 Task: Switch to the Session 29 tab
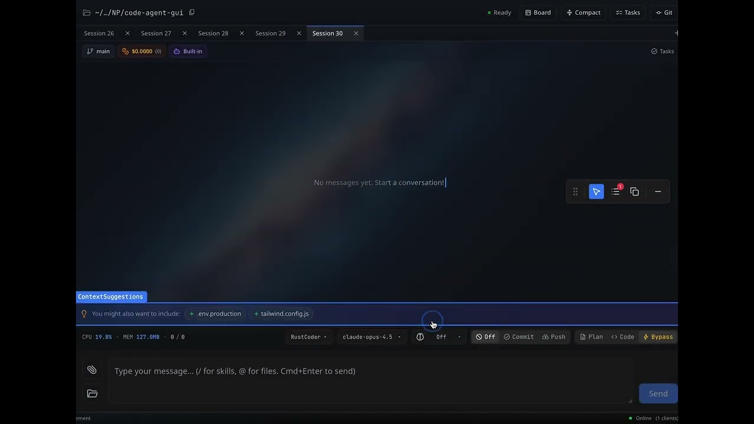(x=270, y=34)
